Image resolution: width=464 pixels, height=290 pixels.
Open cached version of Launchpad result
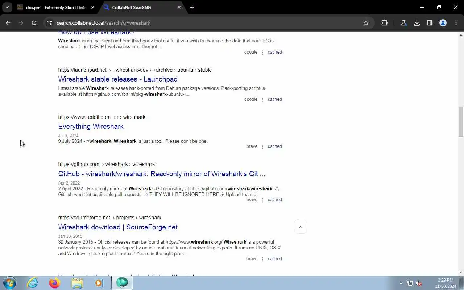275,99
